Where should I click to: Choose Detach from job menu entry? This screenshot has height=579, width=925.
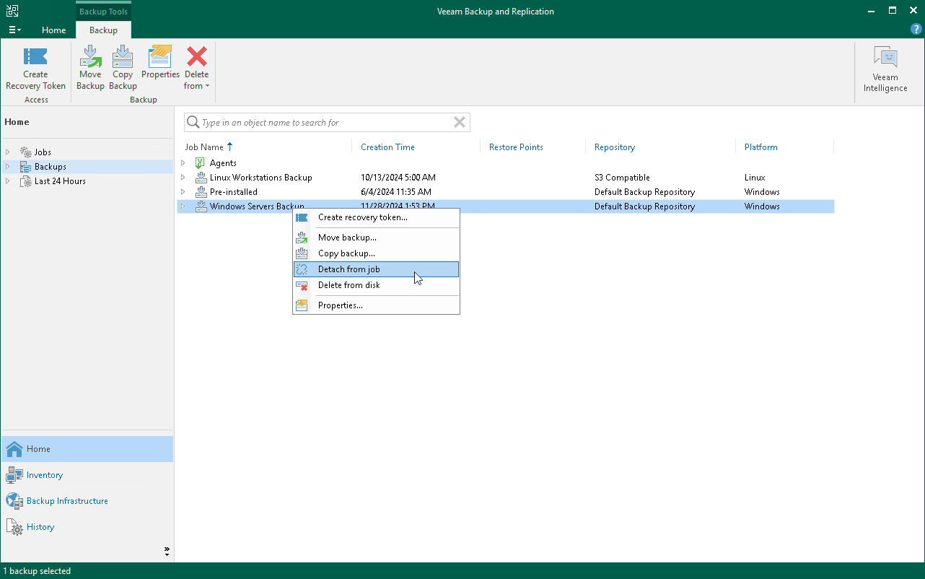376,269
